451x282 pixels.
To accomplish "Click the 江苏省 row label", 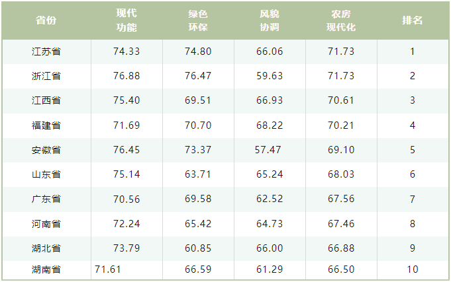I will tap(46, 52).
